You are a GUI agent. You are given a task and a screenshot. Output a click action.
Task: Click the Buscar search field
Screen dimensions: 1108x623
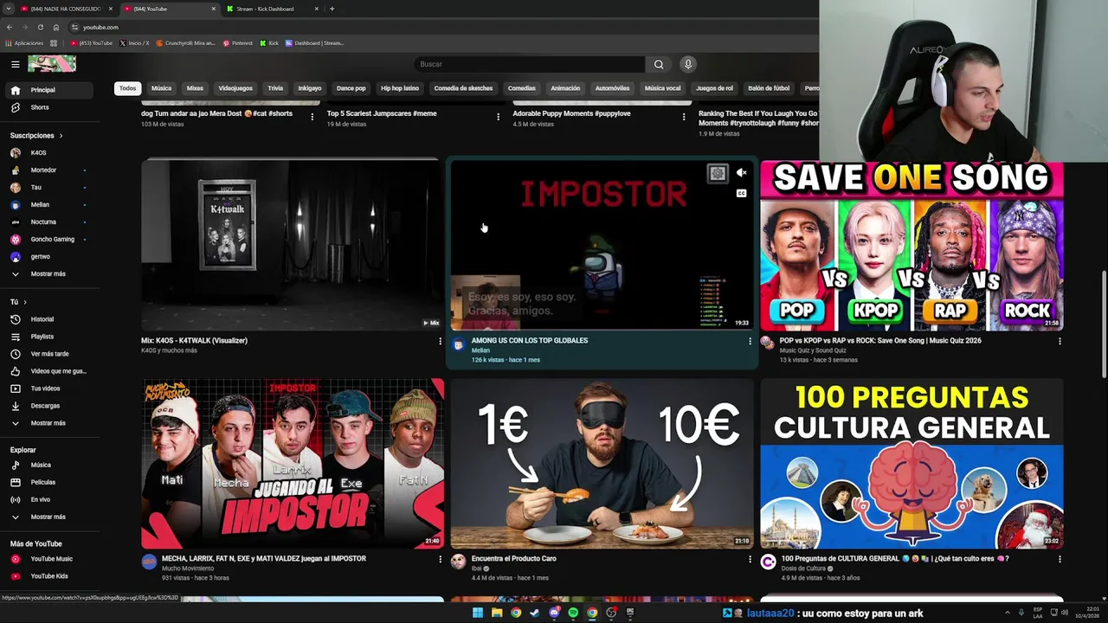530,64
